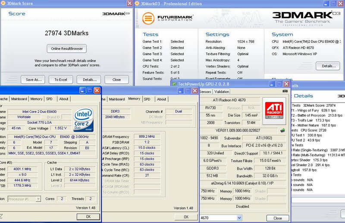Open the Processor #1 selection dropdown
The image size is (345, 223).
38,199
